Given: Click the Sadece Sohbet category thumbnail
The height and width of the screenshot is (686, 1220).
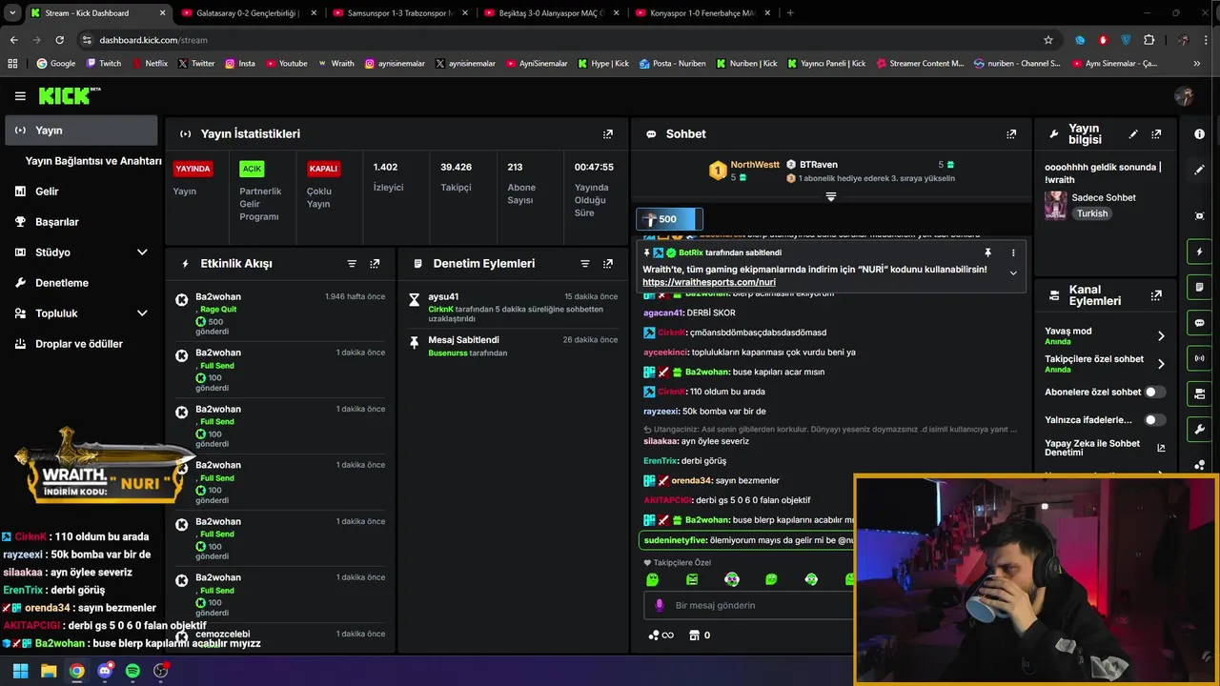Looking at the screenshot, I should pos(1055,205).
